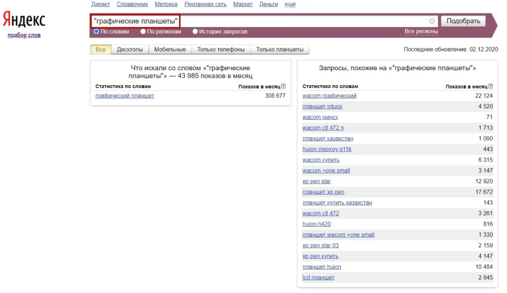Select the 'По регионам' radio button
Screen dimensions: 507x293
coord(143,31)
